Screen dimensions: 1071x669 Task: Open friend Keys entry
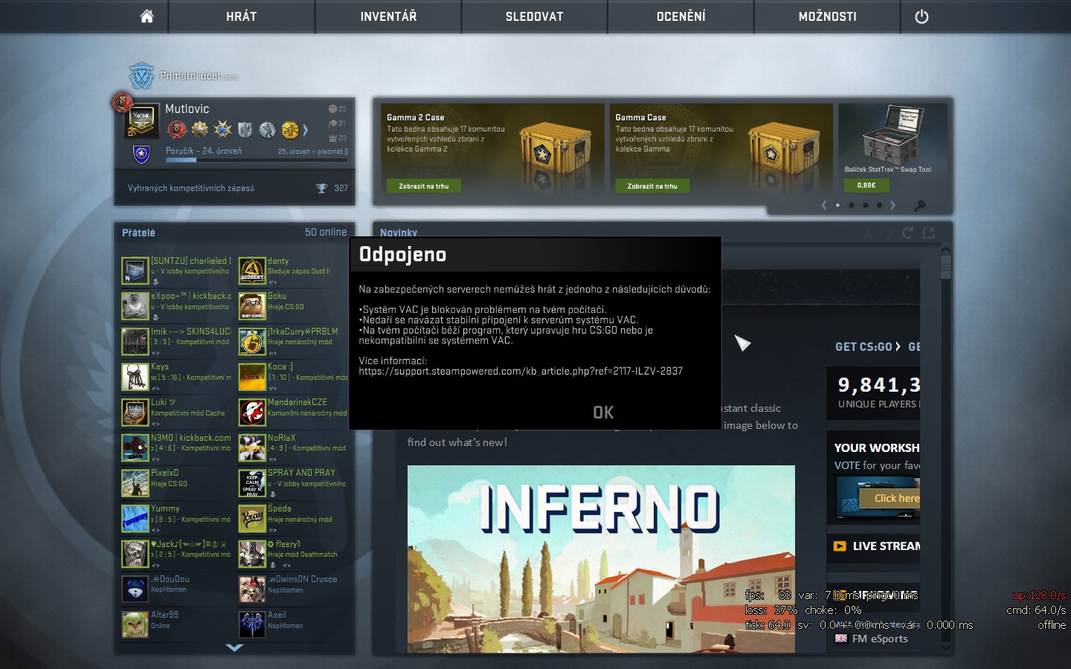coord(177,377)
